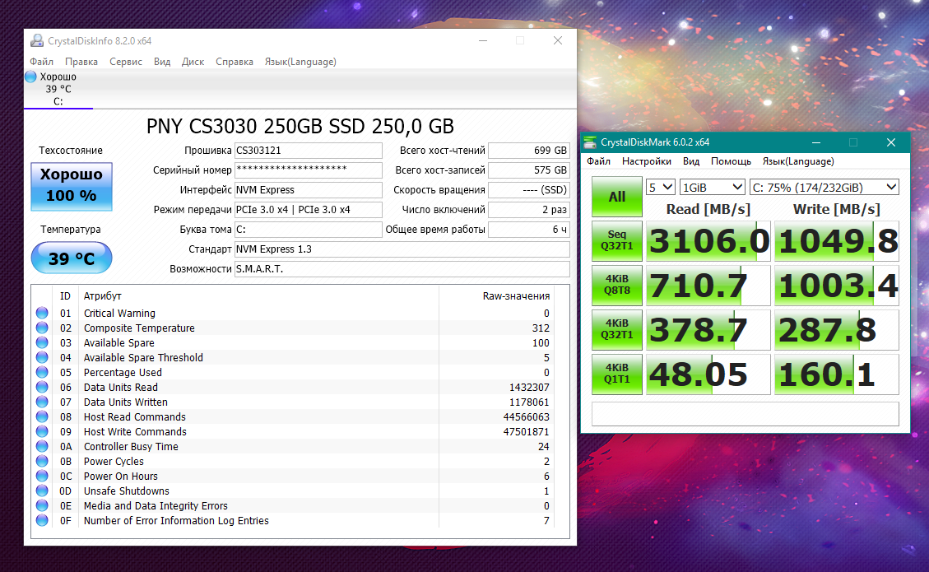Open Настройки menu in CrystalDiskMark
Viewport: 929px width, 572px height.
click(647, 161)
